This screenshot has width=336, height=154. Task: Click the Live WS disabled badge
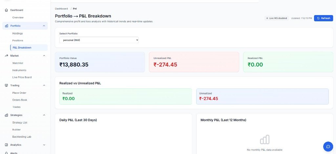point(276,18)
